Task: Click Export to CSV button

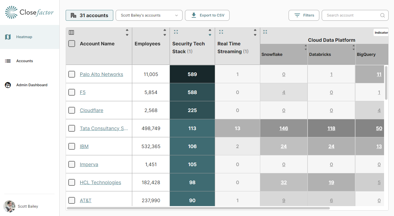Action: 207,15
